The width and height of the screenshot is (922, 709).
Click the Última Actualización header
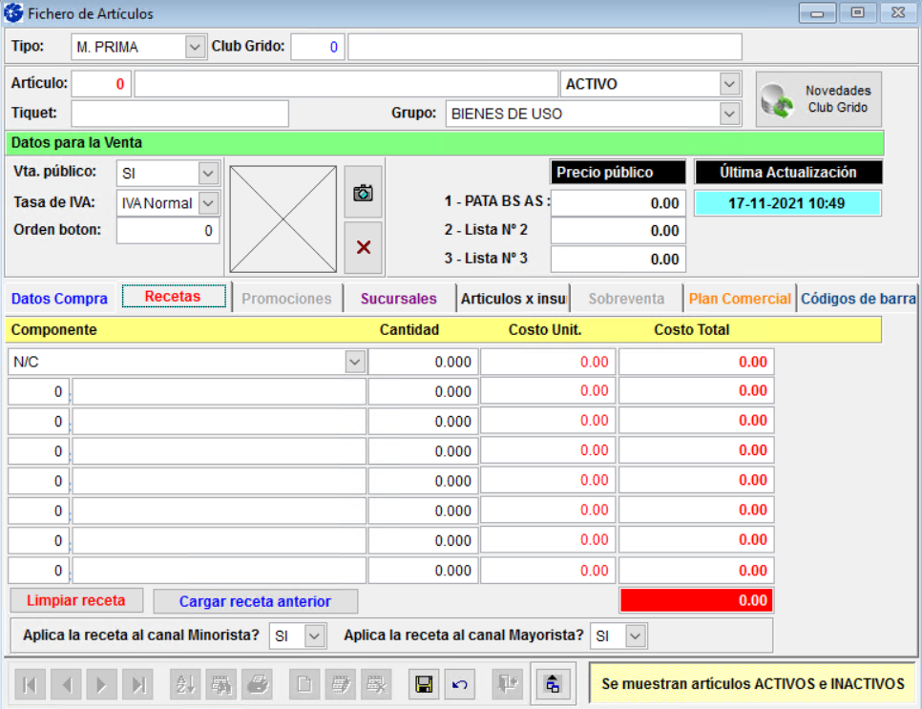[788, 173]
